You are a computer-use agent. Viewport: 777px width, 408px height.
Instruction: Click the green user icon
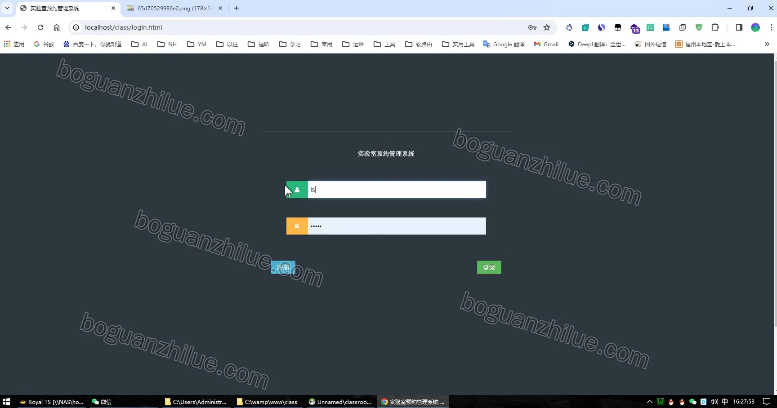(x=297, y=190)
